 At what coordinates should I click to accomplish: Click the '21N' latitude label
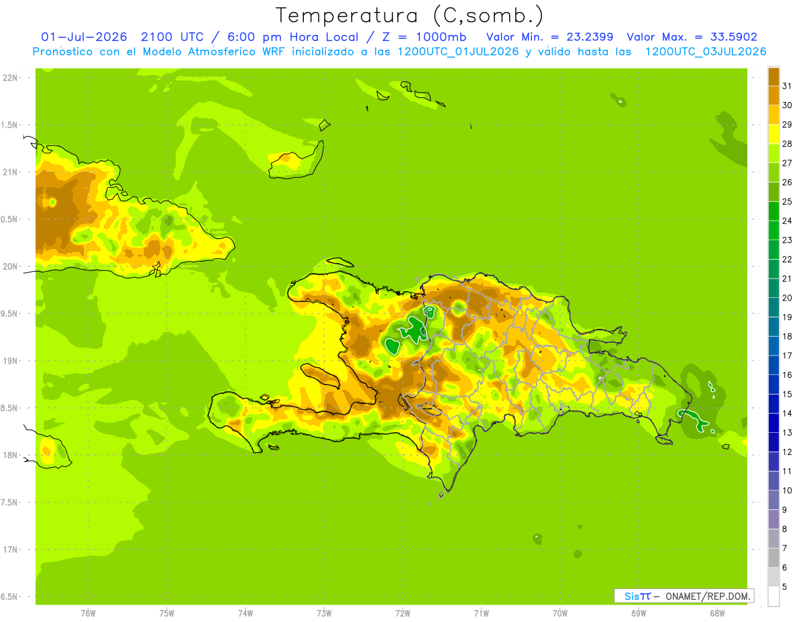9,172
